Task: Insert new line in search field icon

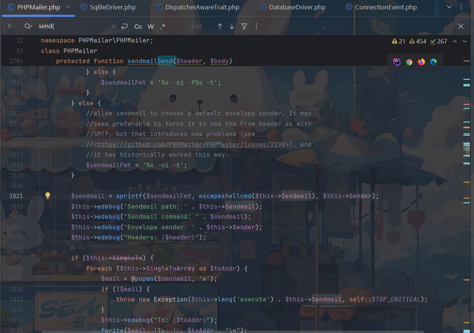Action: click(124, 26)
